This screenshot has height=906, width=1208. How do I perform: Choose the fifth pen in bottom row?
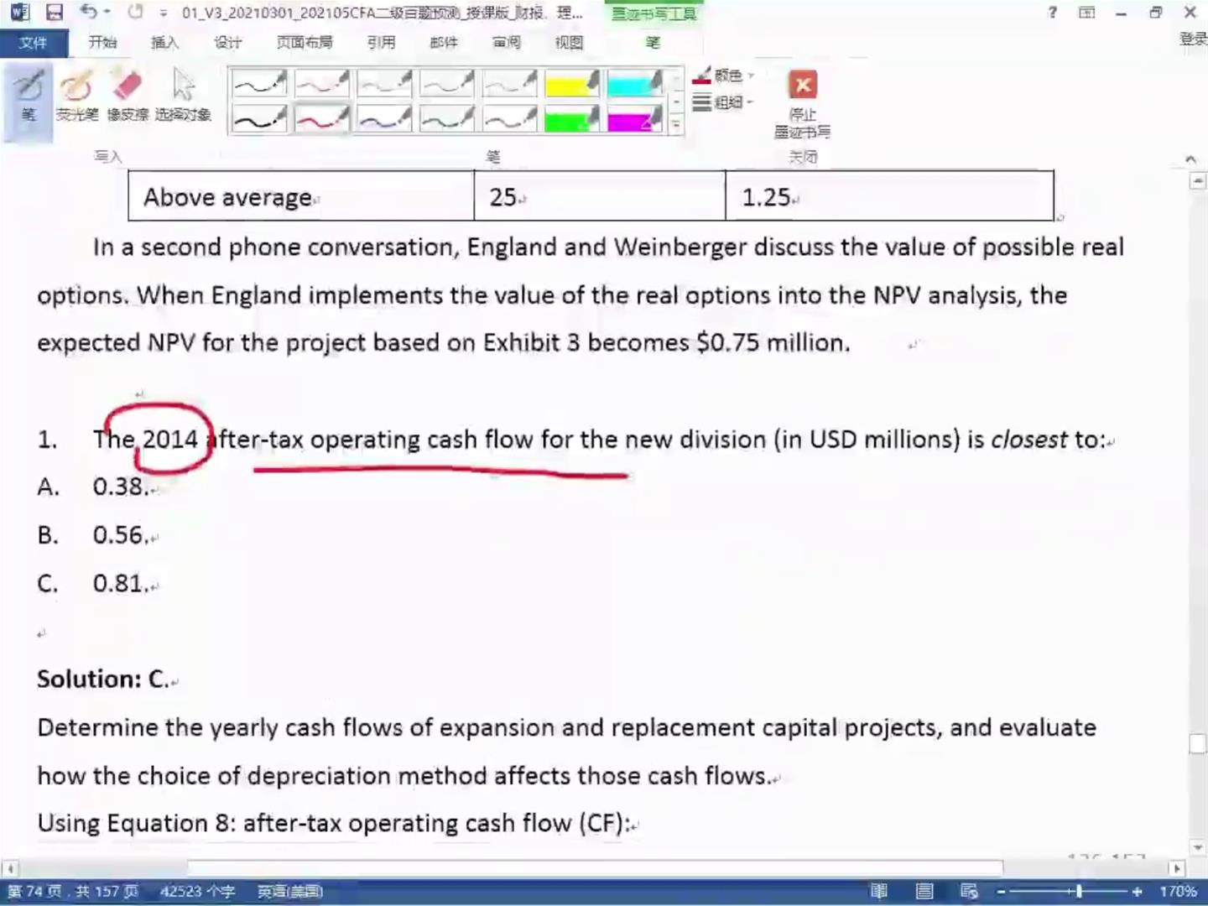(509, 118)
